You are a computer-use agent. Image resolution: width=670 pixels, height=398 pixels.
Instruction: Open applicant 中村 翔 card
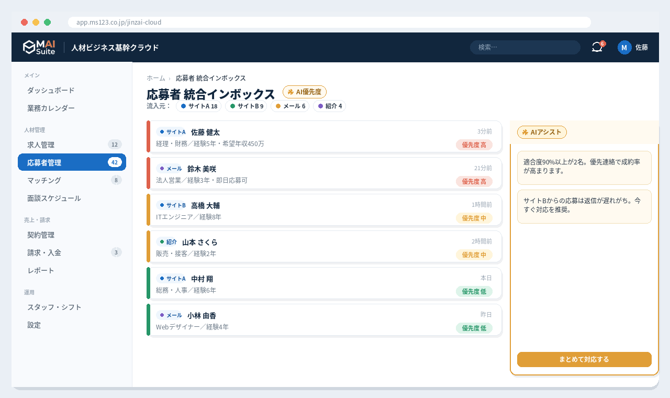click(324, 283)
